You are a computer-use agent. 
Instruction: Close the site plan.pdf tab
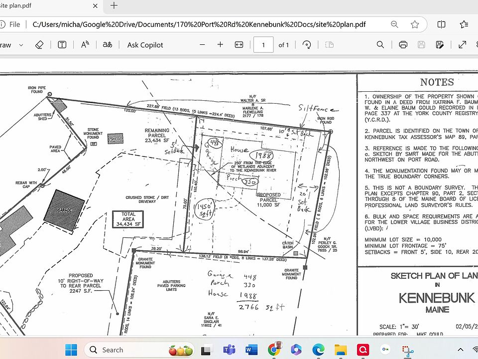pos(95,6)
